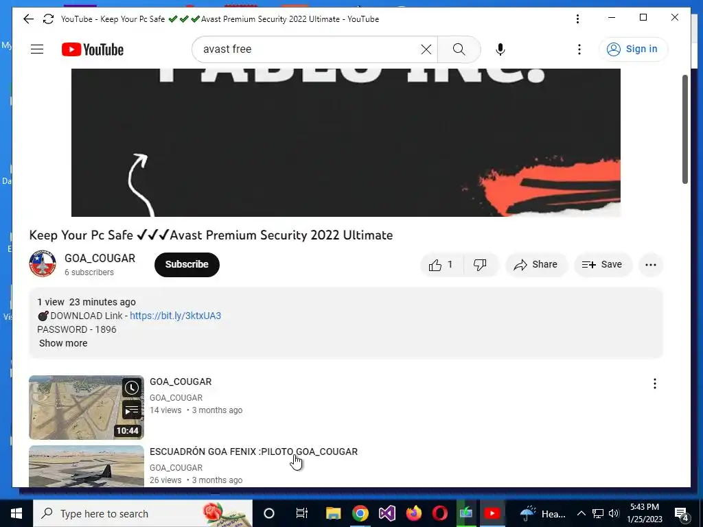703x527 pixels.
Task: Open the options menu for the GOA_COUGAR video
Action: 654,384
